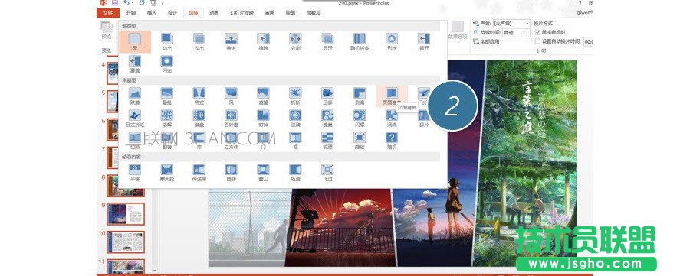Select the 门 (Doors) transition

(x=263, y=141)
